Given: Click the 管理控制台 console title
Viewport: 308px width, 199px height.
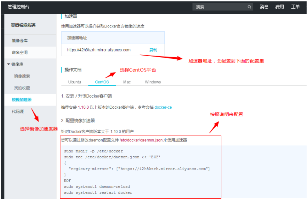Looking at the screenshot, I should pos(18,7).
